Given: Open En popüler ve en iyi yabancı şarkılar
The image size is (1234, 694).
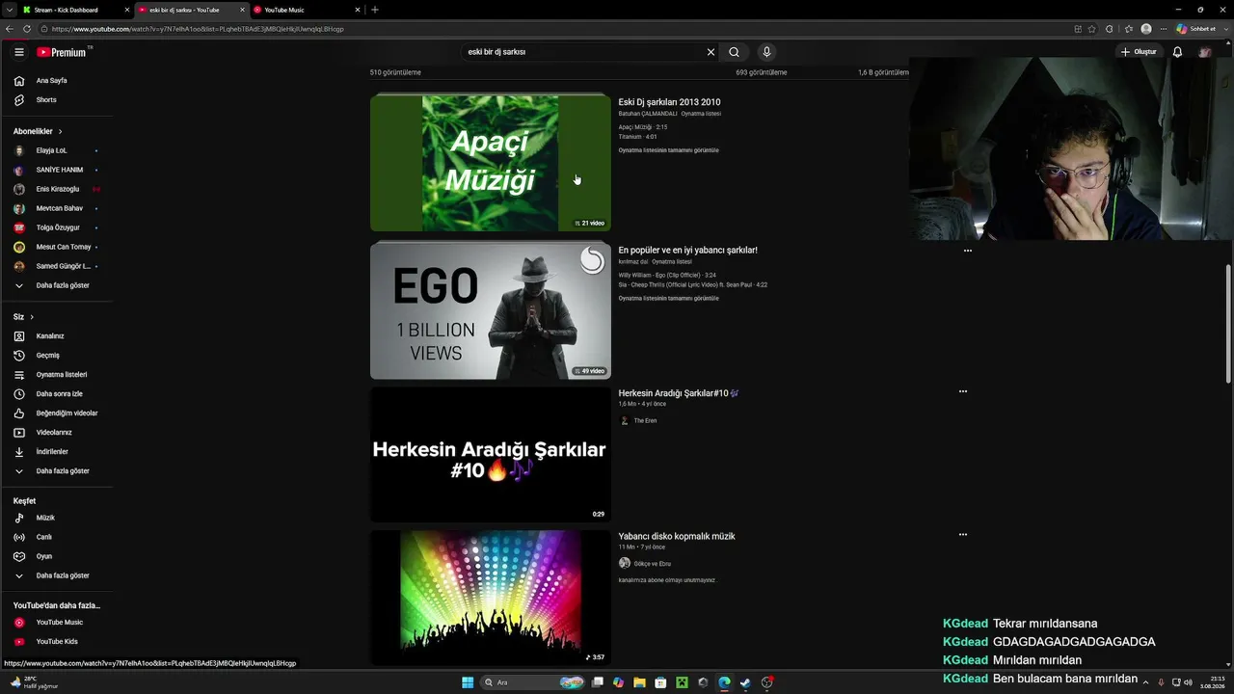Looking at the screenshot, I should pyautogui.click(x=687, y=250).
